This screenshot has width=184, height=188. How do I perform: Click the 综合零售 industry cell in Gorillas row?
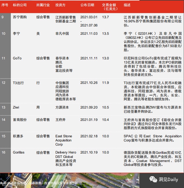[x=43, y=153]
